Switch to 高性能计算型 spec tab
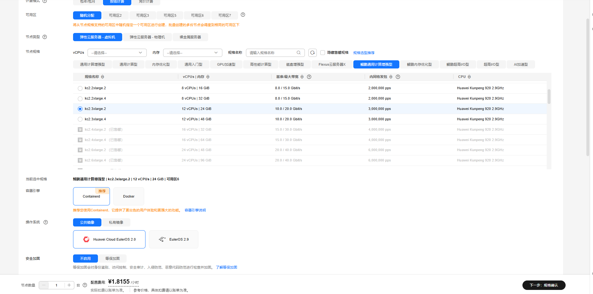The height and width of the screenshot is (294, 593). (261, 64)
